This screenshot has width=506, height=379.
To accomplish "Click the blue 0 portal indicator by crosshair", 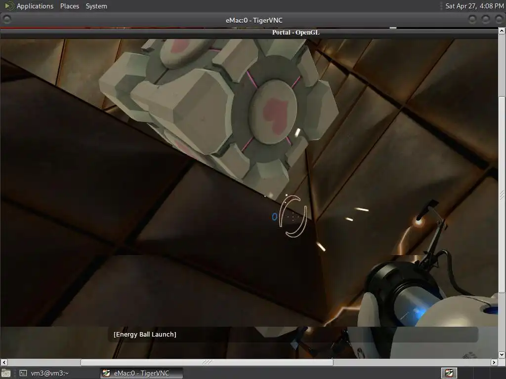I will tap(274, 217).
